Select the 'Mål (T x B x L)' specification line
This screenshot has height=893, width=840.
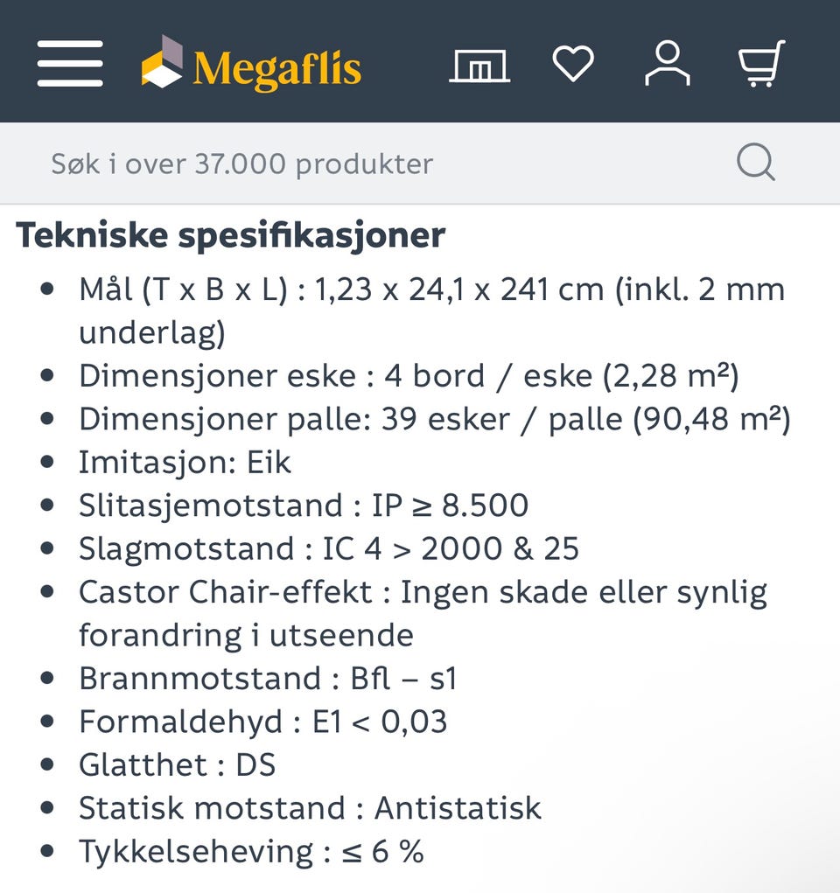(432, 311)
